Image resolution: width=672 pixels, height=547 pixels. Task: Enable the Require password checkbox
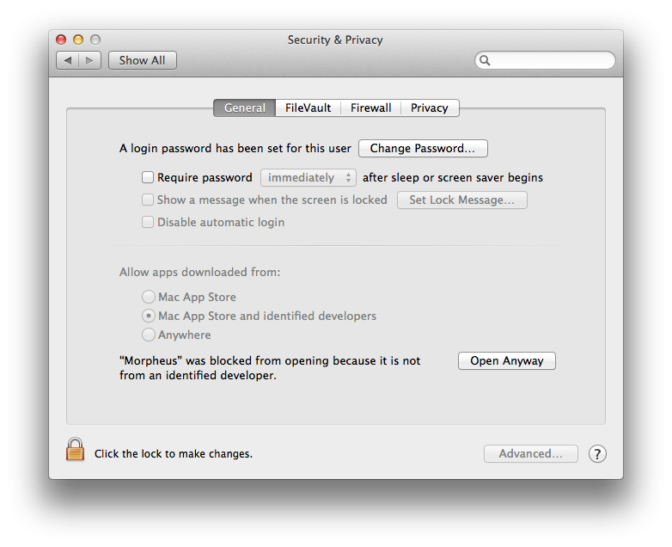tap(148, 178)
